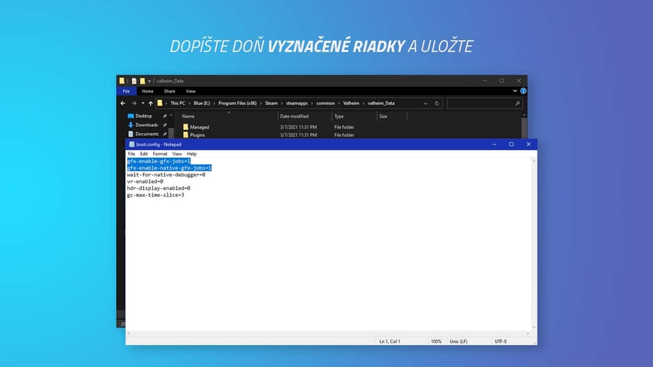
Task: Click the line wait-for-native-debugger=0
Action: click(x=166, y=175)
